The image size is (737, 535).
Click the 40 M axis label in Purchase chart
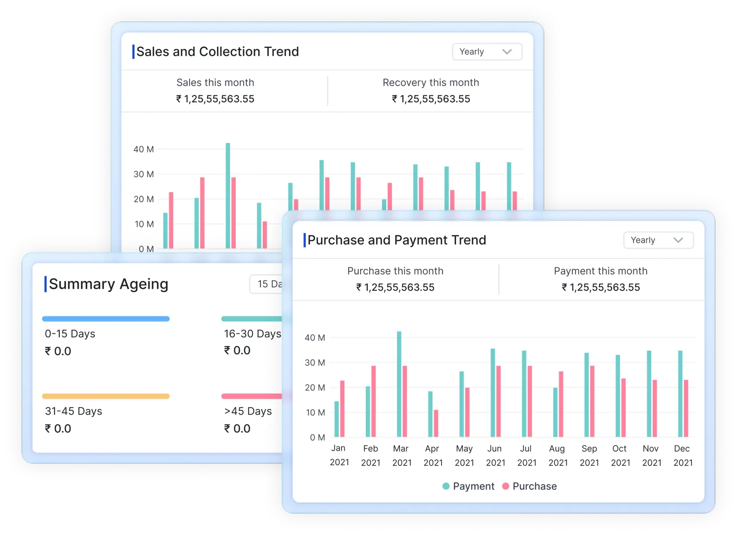point(315,338)
